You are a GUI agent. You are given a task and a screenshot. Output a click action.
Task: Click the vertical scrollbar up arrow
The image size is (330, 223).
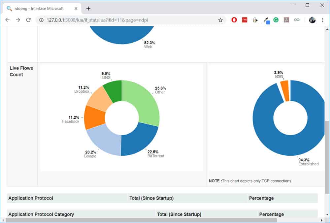pos(327,29)
